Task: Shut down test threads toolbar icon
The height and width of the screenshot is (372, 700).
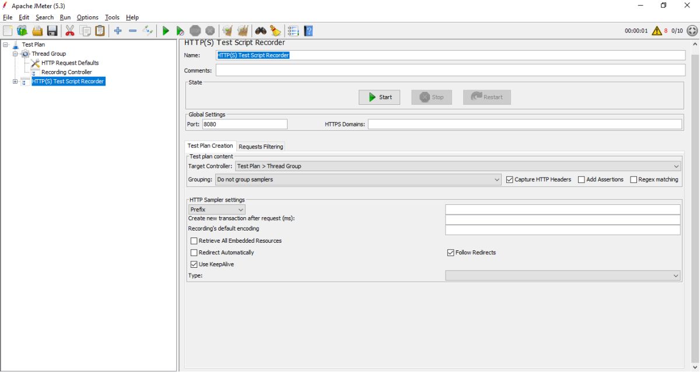Action: tap(210, 31)
